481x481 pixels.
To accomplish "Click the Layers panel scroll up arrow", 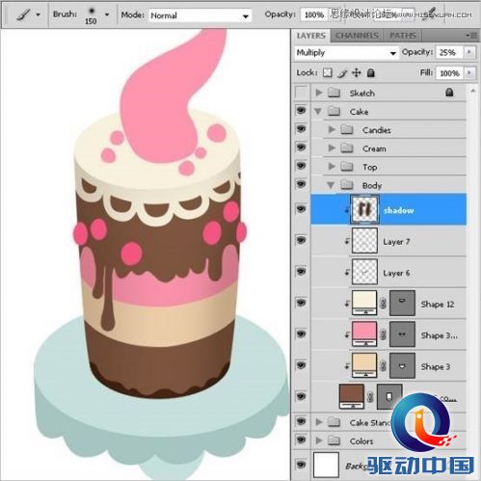I will [472, 92].
